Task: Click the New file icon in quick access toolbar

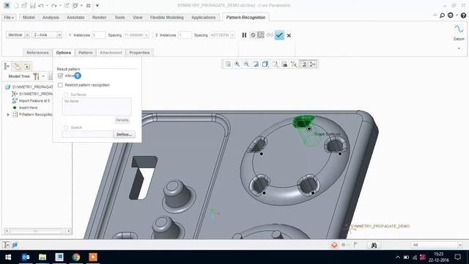Action: coord(16,5)
